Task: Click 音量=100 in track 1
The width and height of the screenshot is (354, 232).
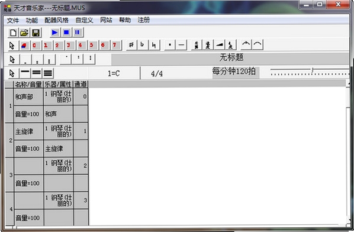Action: coord(28,114)
